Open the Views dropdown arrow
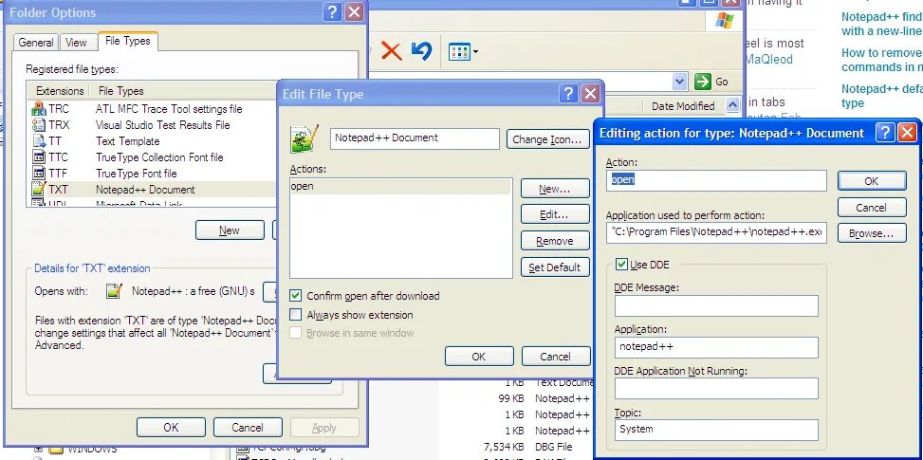 (475, 52)
